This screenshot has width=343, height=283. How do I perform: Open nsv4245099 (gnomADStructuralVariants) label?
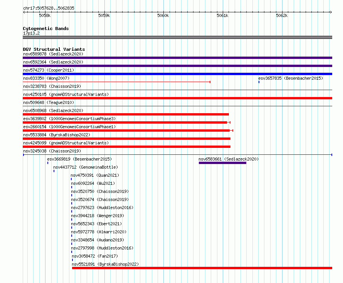tap(66, 143)
